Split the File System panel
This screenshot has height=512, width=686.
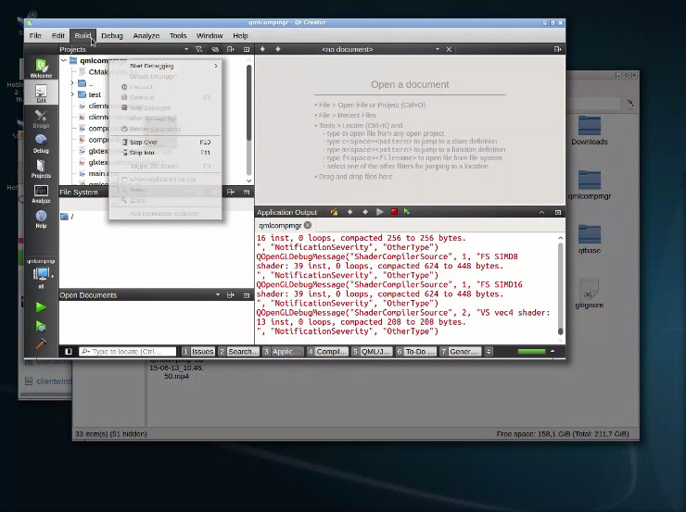pyautogui.click(x=231, y=193)
